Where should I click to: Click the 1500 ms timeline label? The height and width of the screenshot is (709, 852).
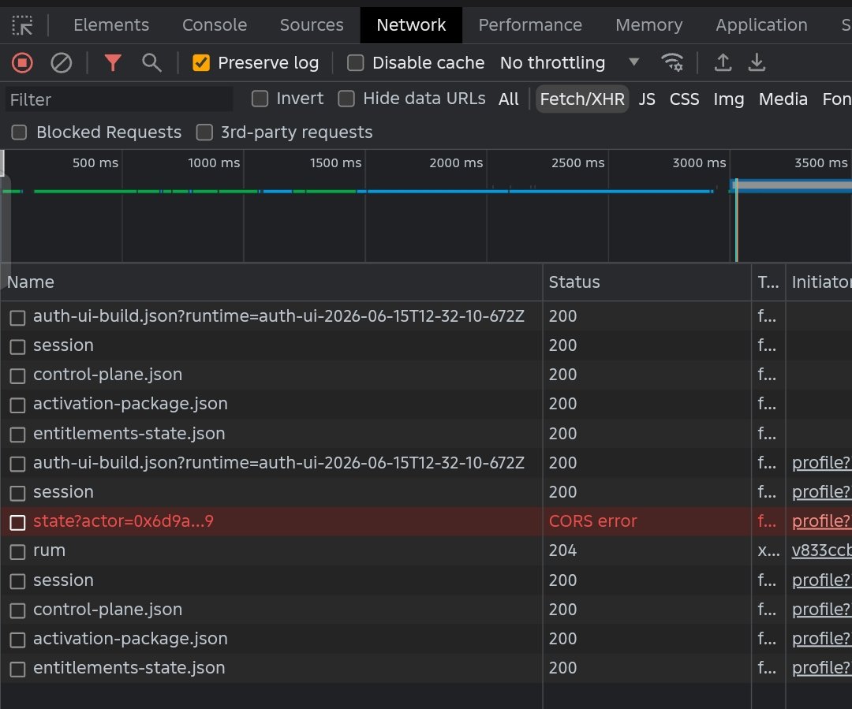335,163
